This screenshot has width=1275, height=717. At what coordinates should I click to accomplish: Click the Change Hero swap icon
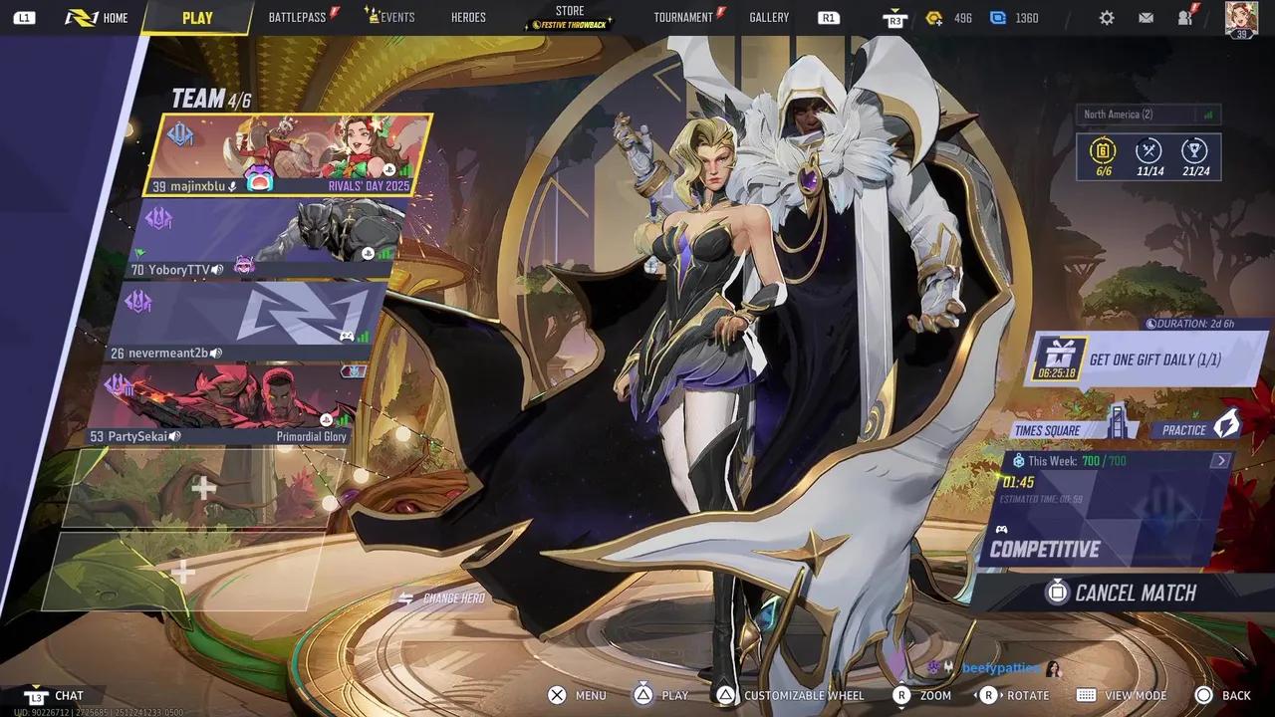(x=405, y=598)
